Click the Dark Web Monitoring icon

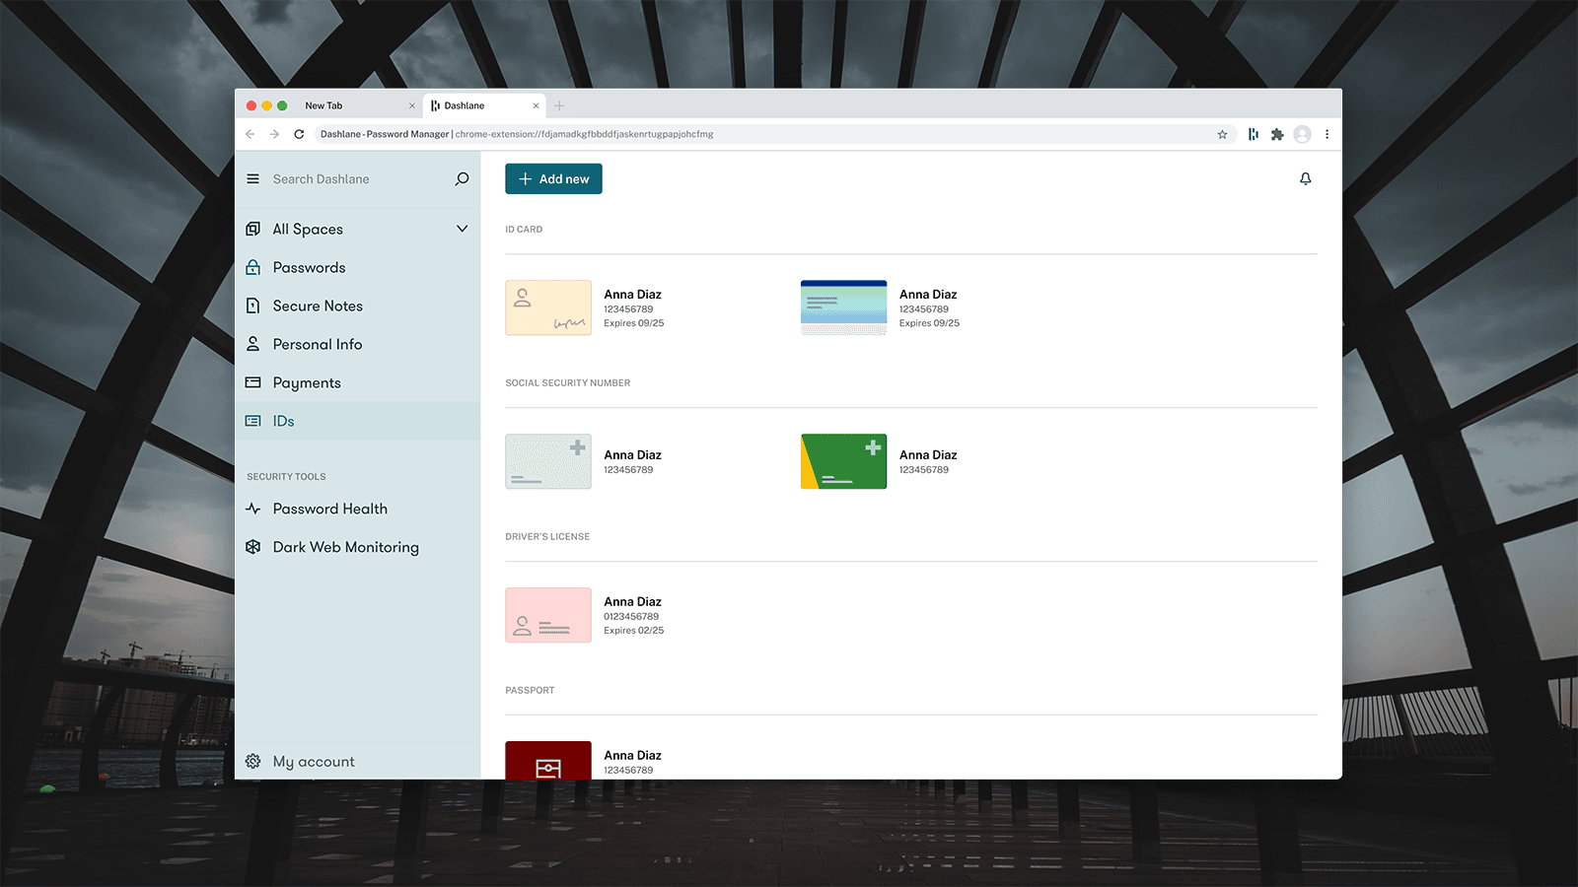[x=253, y=547]
